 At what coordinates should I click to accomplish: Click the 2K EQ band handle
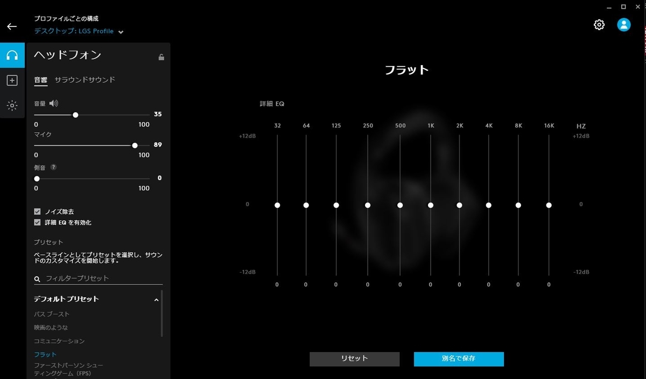tap(459, 205)
